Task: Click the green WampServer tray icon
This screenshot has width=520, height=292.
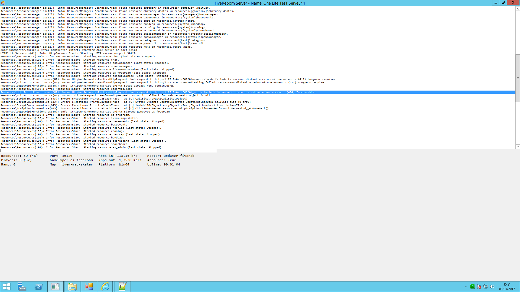Action: 473,287
